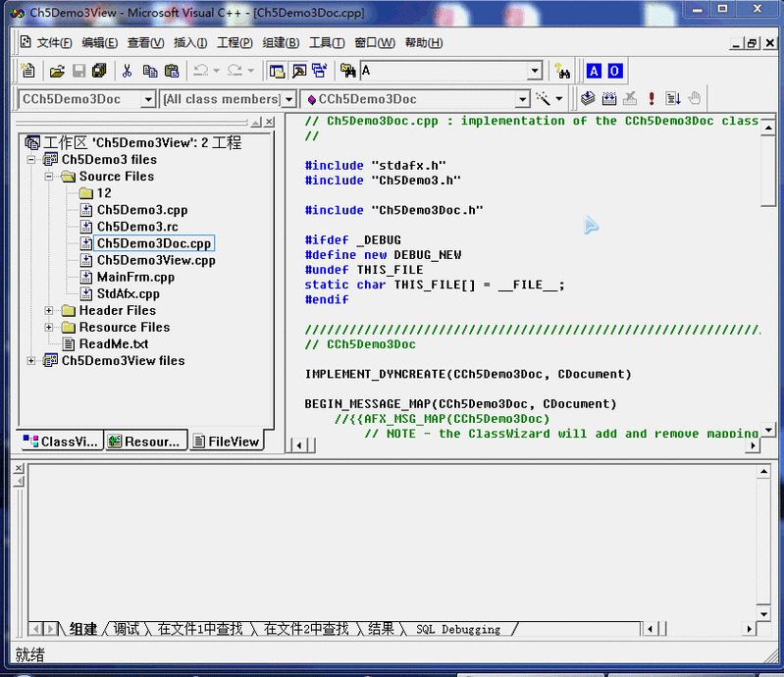Open the 组建(B) menu
Image resolution: width=784 pixels, height=677 pixels.
(281, 43)
